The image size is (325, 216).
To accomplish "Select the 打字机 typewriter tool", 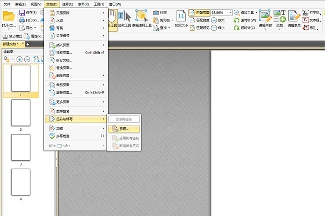I will click(x=311, y=13).
